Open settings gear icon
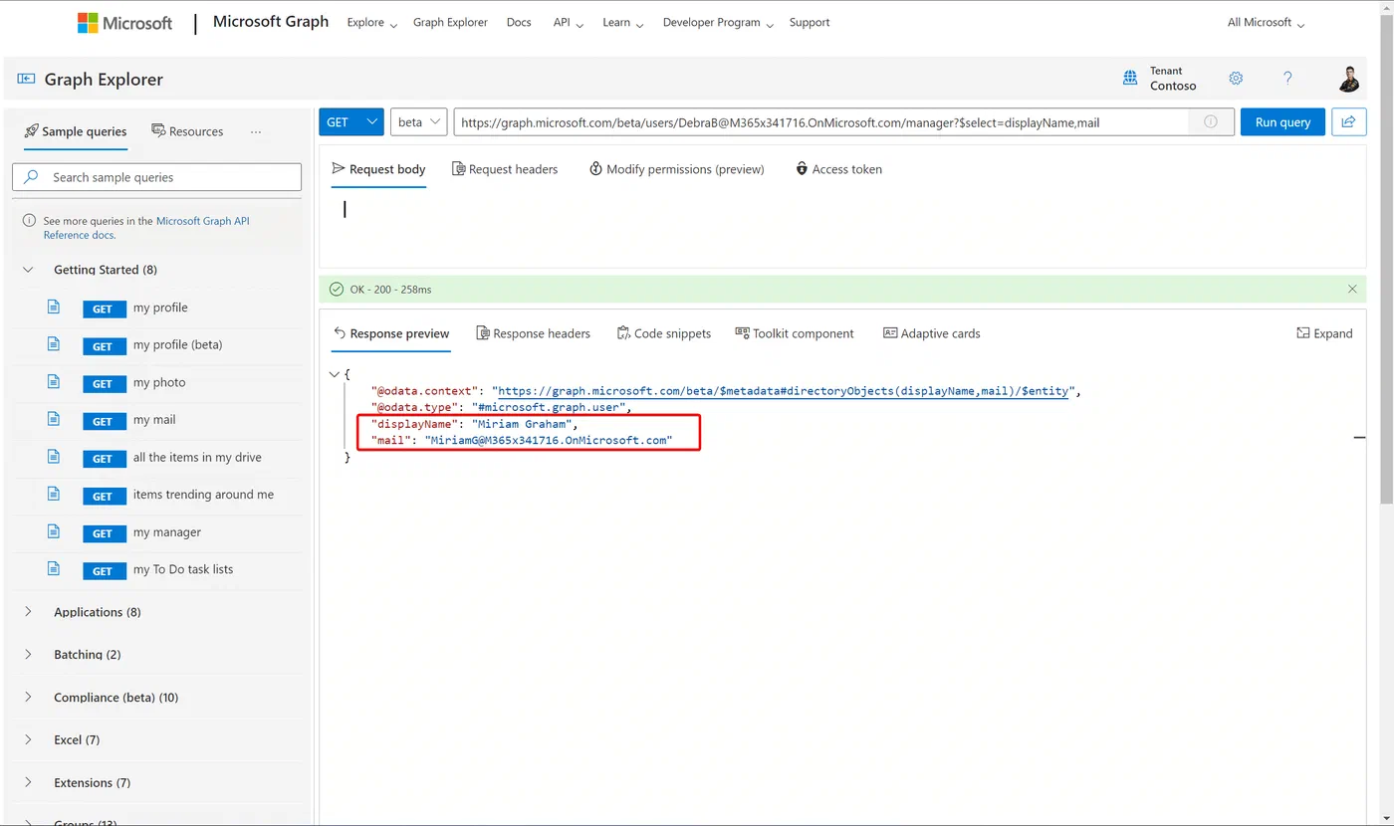This screenshot has width=1394, height=826. [x=1236, y=79]
